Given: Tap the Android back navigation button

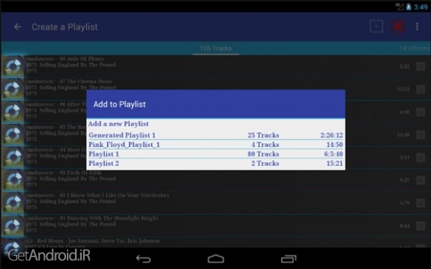Looking at the screenshot, I should tap(143, 259).
